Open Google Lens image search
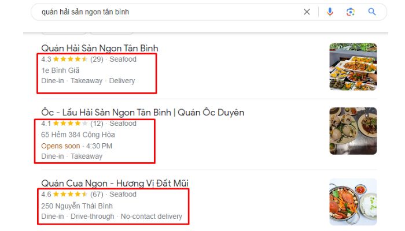This screenshot has width=405, height=231. [x=351, y=12]
